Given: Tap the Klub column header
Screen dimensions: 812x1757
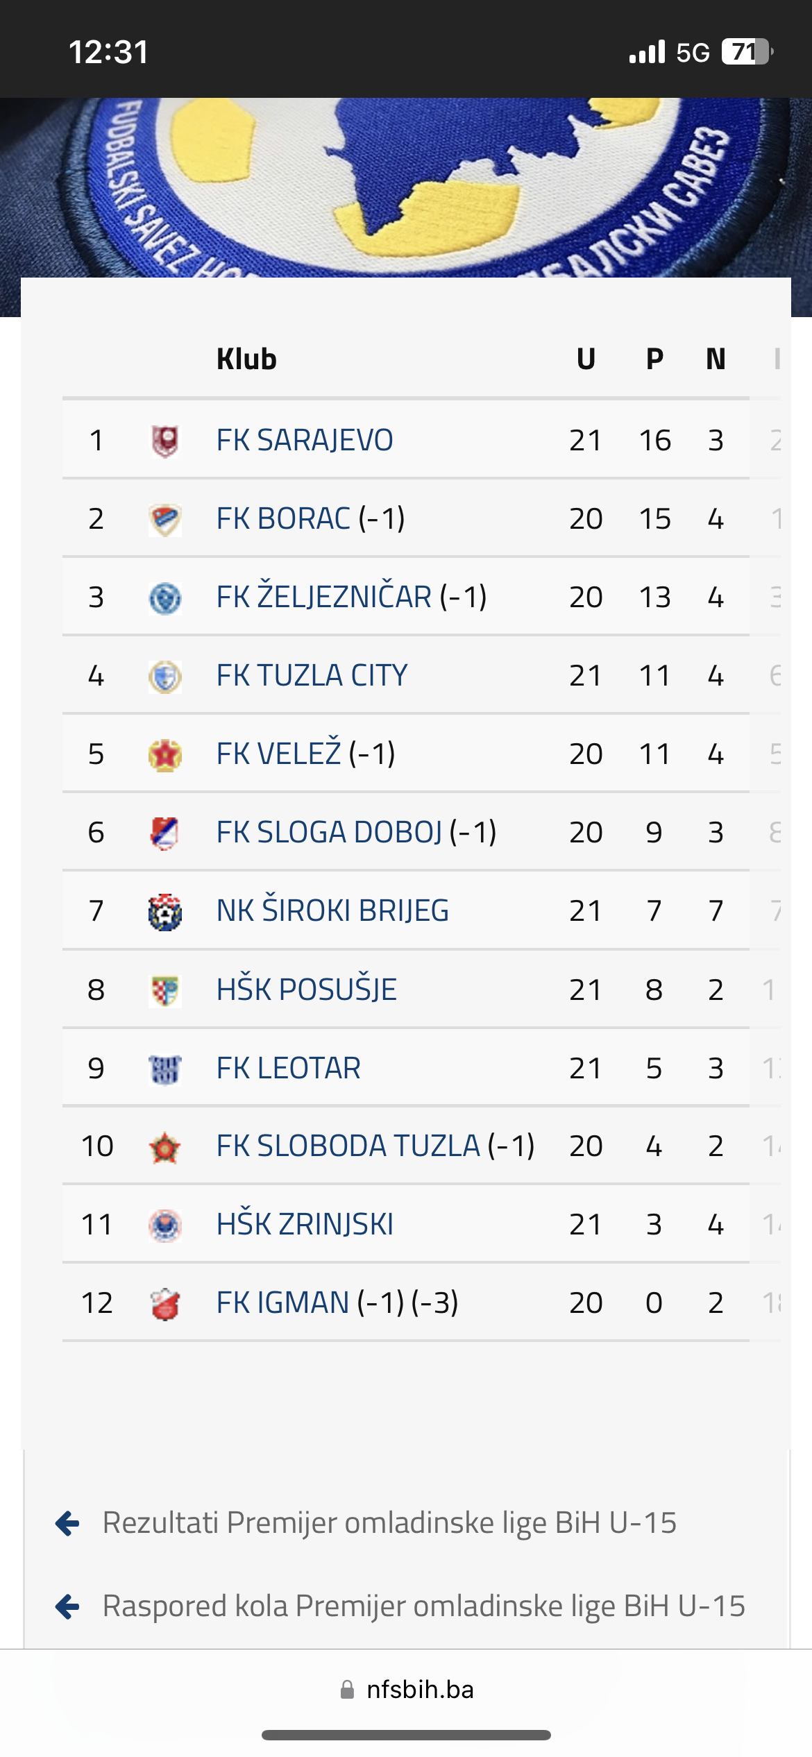Looking at the screenshot, I should 246,359.
